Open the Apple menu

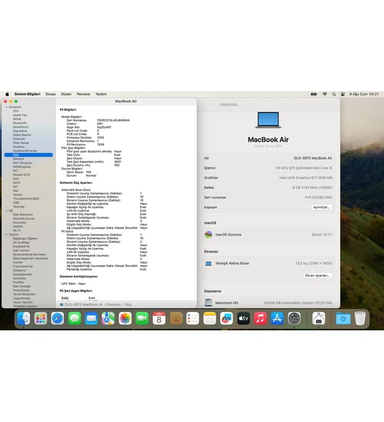7,94
